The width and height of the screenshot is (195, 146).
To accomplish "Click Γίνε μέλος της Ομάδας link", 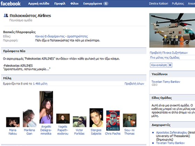I will pos(165,58).
